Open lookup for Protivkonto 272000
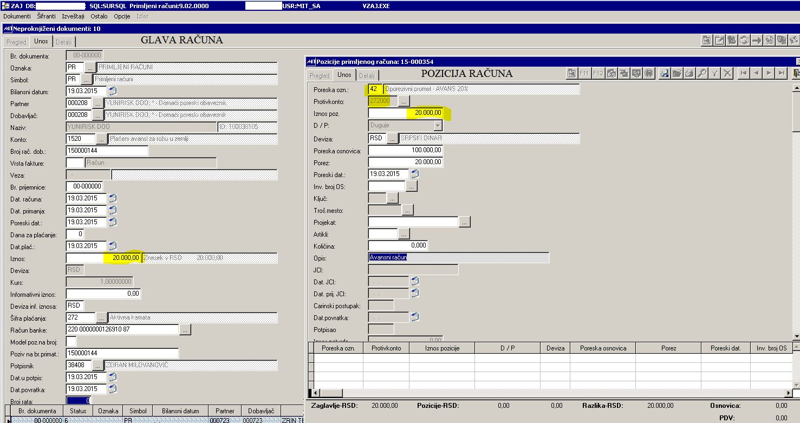The height and width of the screenshot is (423, 800). pyautogui.click(x=404, y=101)
